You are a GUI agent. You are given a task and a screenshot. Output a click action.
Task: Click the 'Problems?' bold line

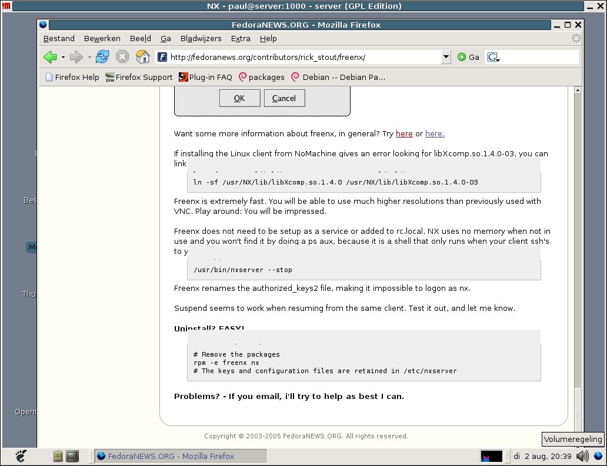coord(289,397)
